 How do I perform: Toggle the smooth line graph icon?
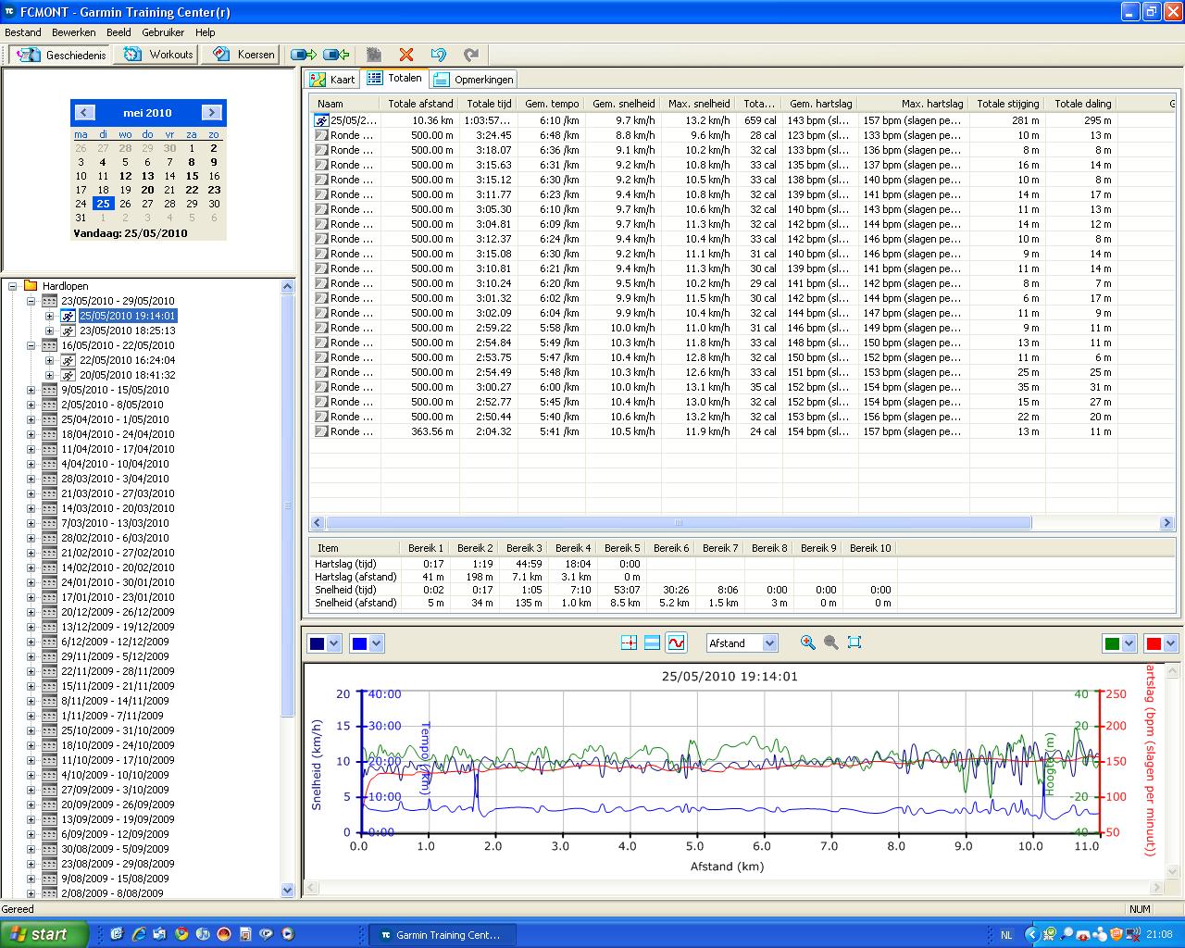coord(676,642)
